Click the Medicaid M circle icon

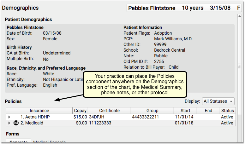pyautogui.click(x=16, y=123)
